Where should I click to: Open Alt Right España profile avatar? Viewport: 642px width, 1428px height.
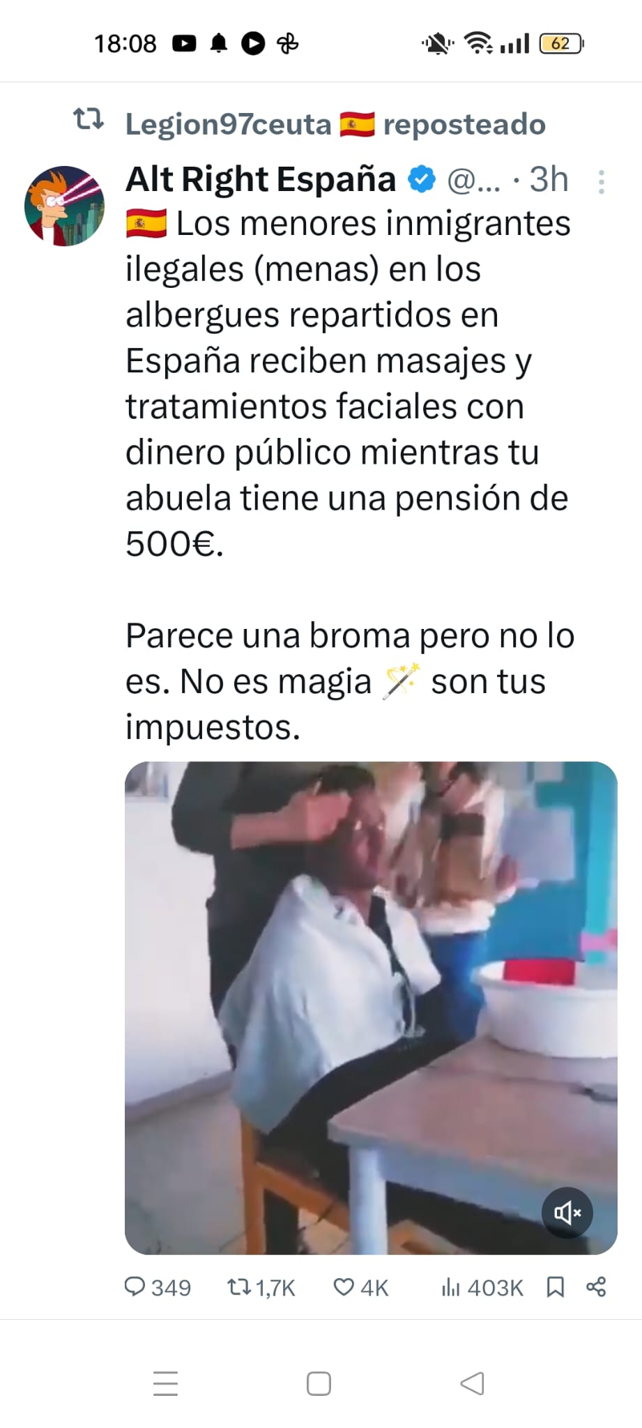tap(64, 206)
